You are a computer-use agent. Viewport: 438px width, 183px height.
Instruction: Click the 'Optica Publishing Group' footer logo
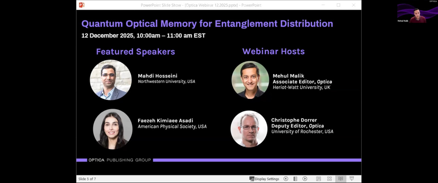click(x=119, y=160)
